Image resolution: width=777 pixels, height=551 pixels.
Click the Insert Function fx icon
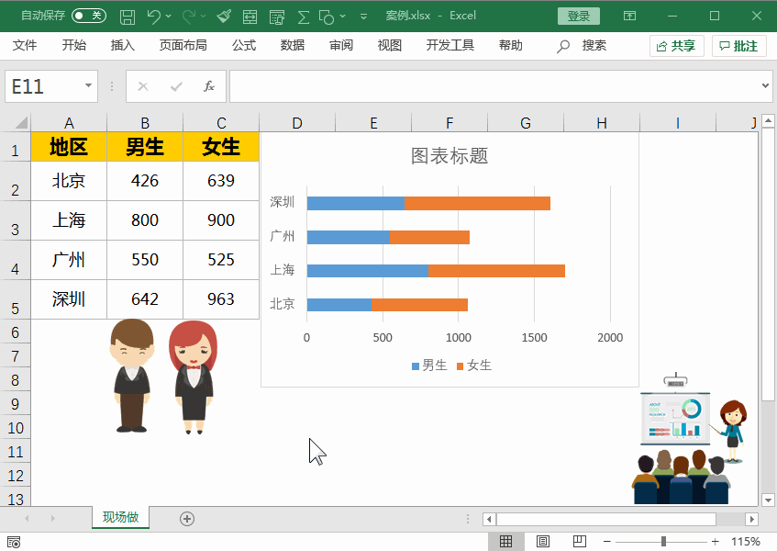[x=209, y=86]
